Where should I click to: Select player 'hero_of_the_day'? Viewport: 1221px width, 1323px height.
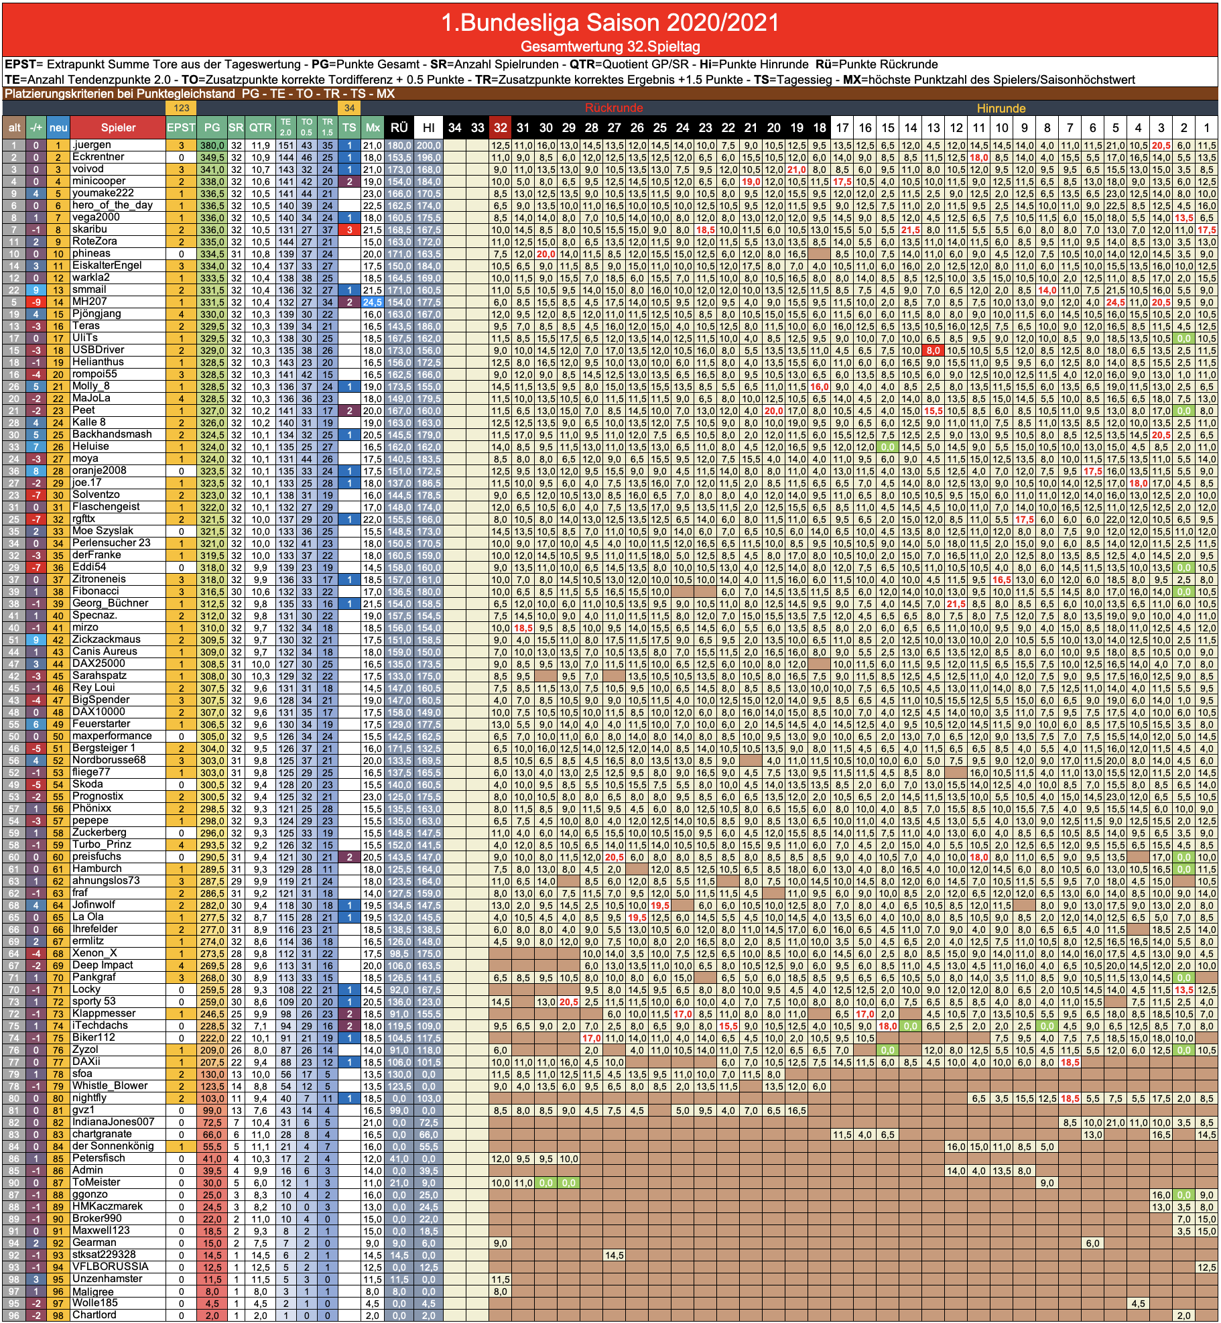coord(118,205)
